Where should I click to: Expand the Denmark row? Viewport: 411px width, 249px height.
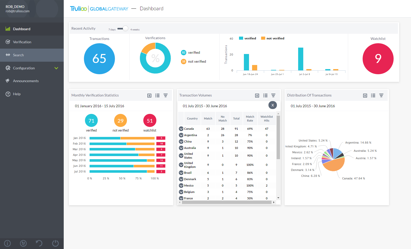click(x=181, y=179)
